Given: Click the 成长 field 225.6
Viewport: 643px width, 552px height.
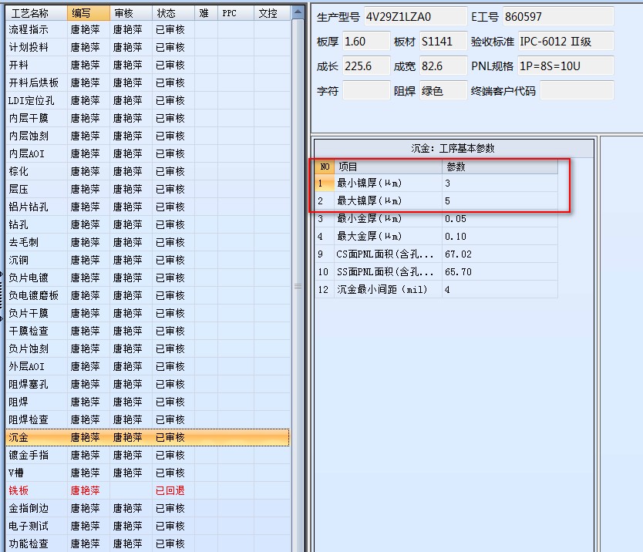Looking at the screenshot, I should (366, 66).
